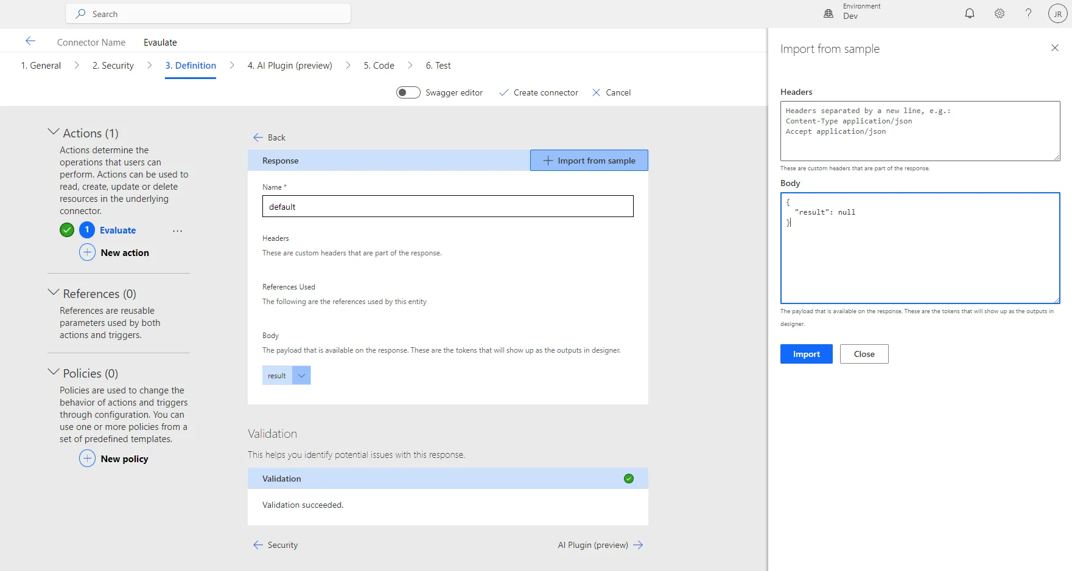This screenshot has width=1072, height=571.
Task: Click the Environment Dev globe icon
Action: (x=829, y=13)
